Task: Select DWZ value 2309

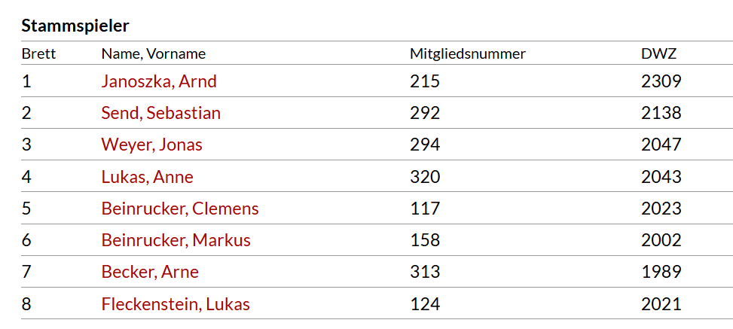Action: [661, 82]
